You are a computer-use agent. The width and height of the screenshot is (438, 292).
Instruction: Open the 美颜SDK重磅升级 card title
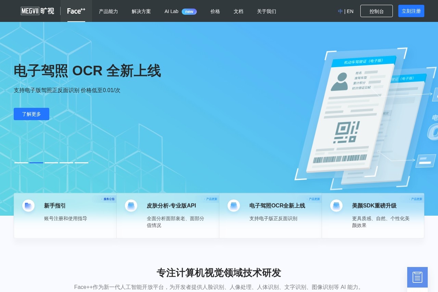pyautogui.click(x=374, y=206)
